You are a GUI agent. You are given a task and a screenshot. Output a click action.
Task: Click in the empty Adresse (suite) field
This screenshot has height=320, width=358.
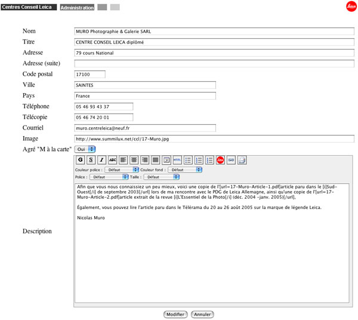point(214,63)
